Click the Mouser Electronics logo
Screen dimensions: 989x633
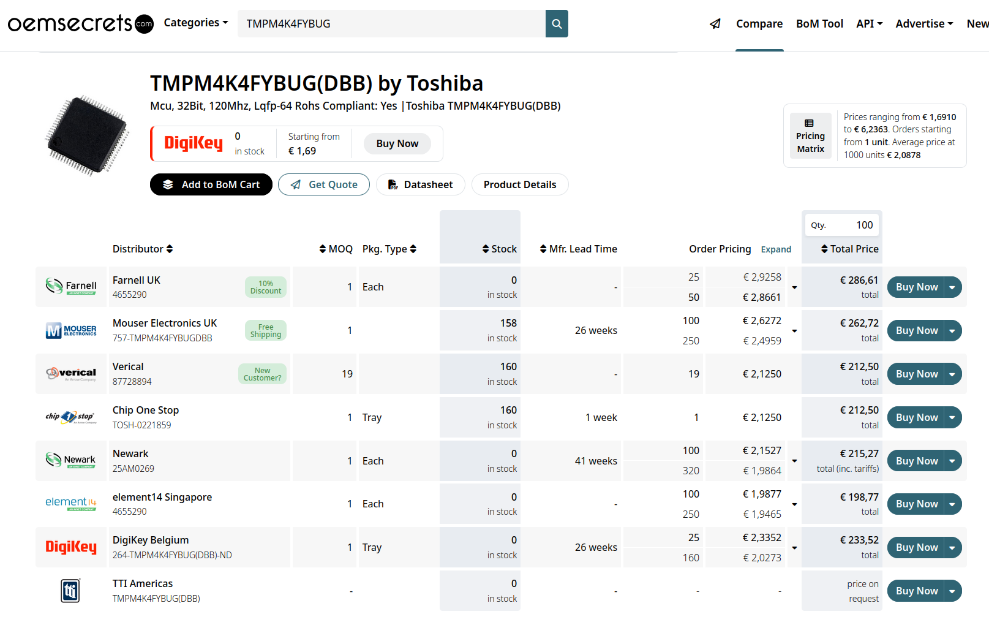click(71, 330)
